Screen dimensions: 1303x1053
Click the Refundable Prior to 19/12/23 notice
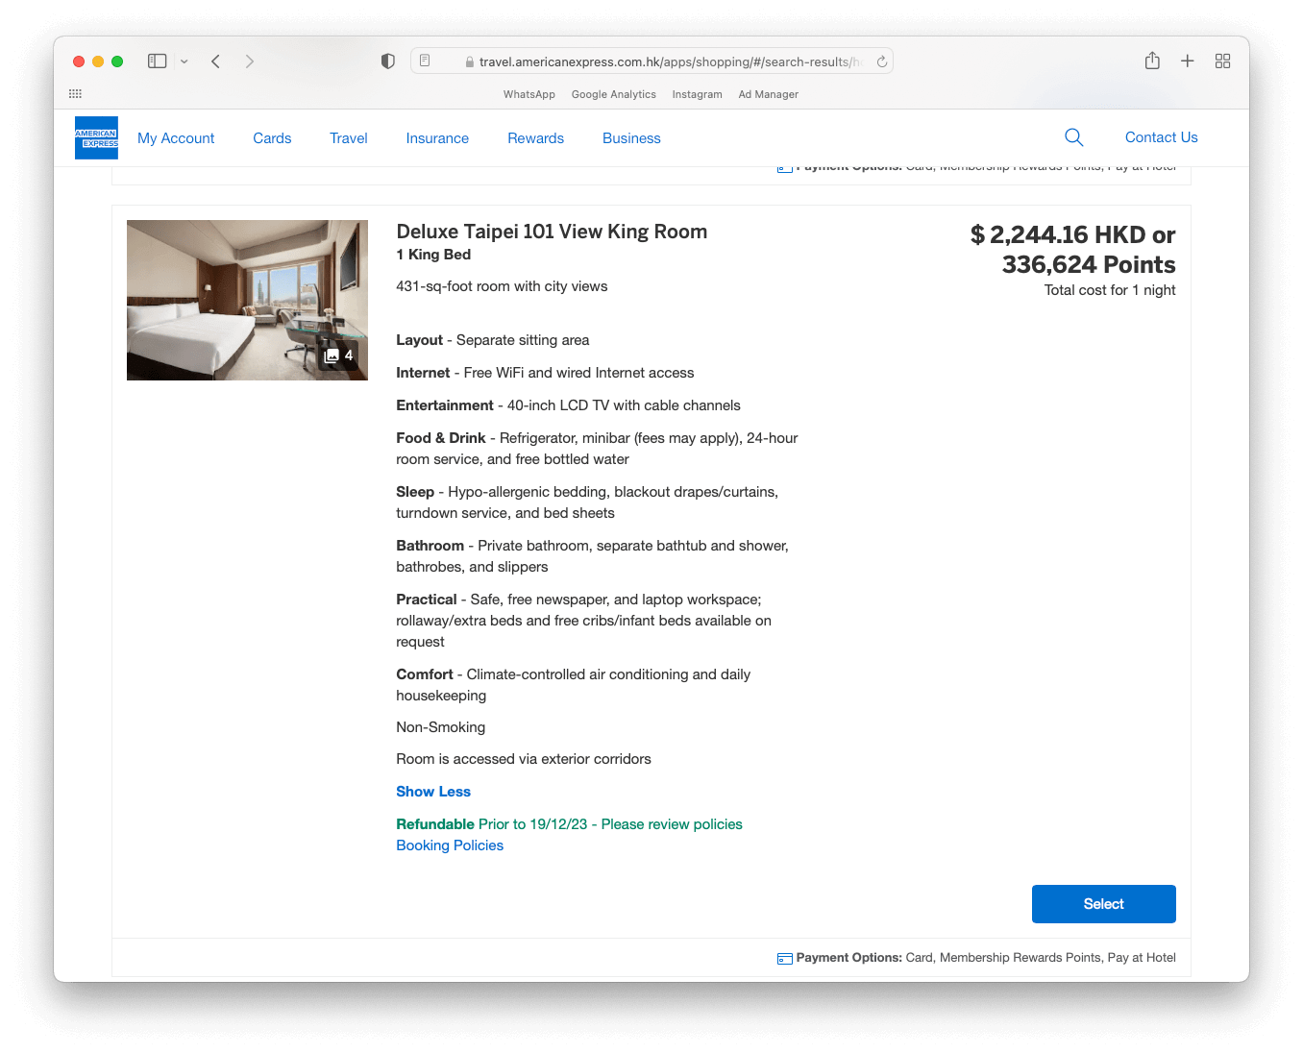[570, 824]
